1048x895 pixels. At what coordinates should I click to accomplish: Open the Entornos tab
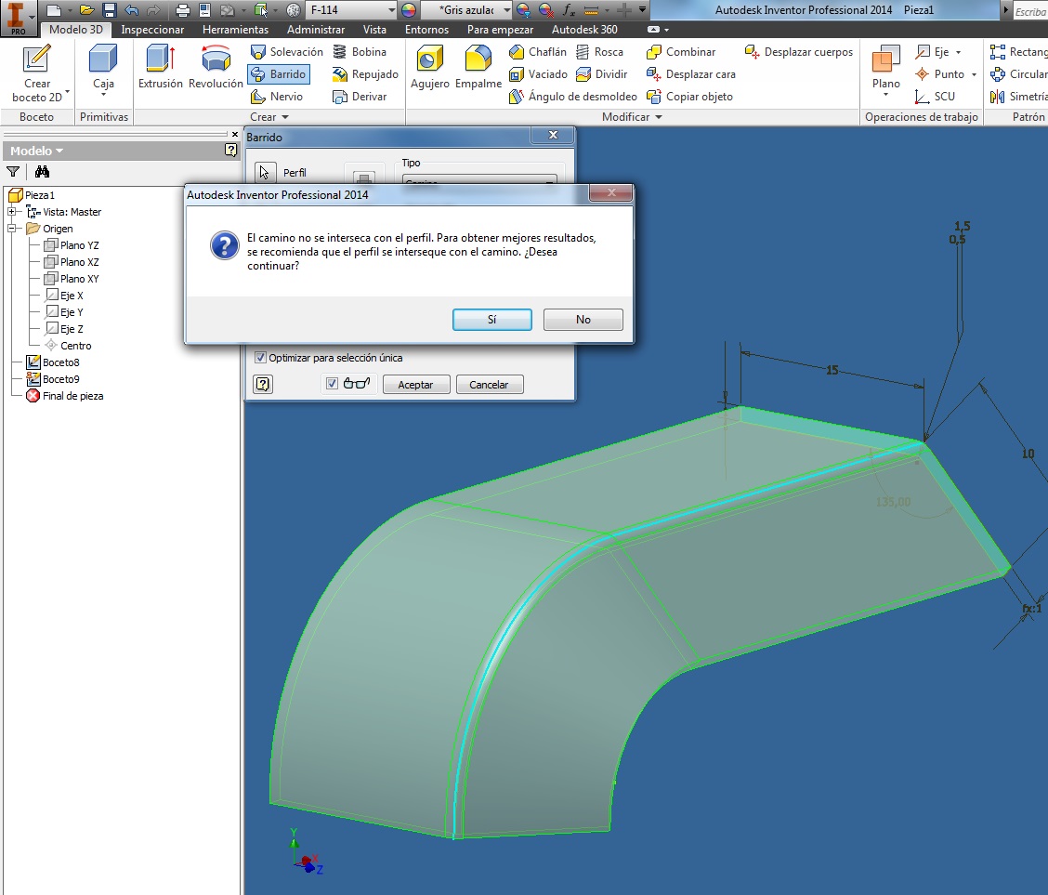[426, 30]
